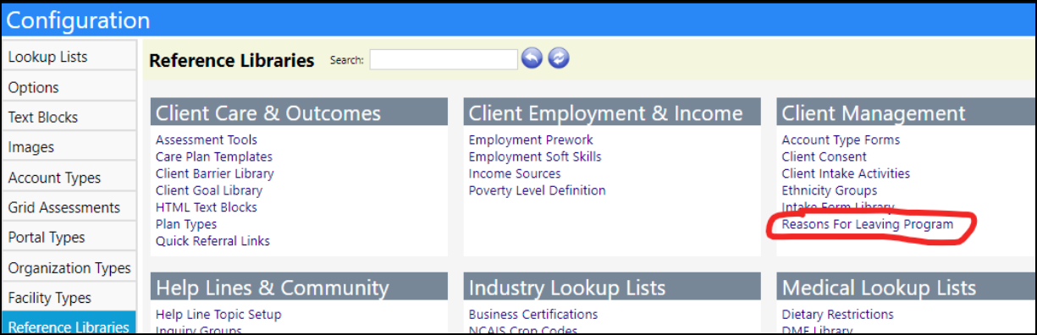Screen dimensions: 1037x335
Task: Open Ethnicity Groups link
Action: point(830,190)
